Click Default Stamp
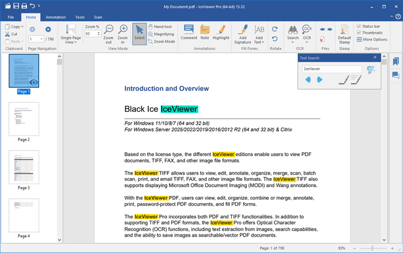Screen dimensions: 403x253 coord(344,35)
